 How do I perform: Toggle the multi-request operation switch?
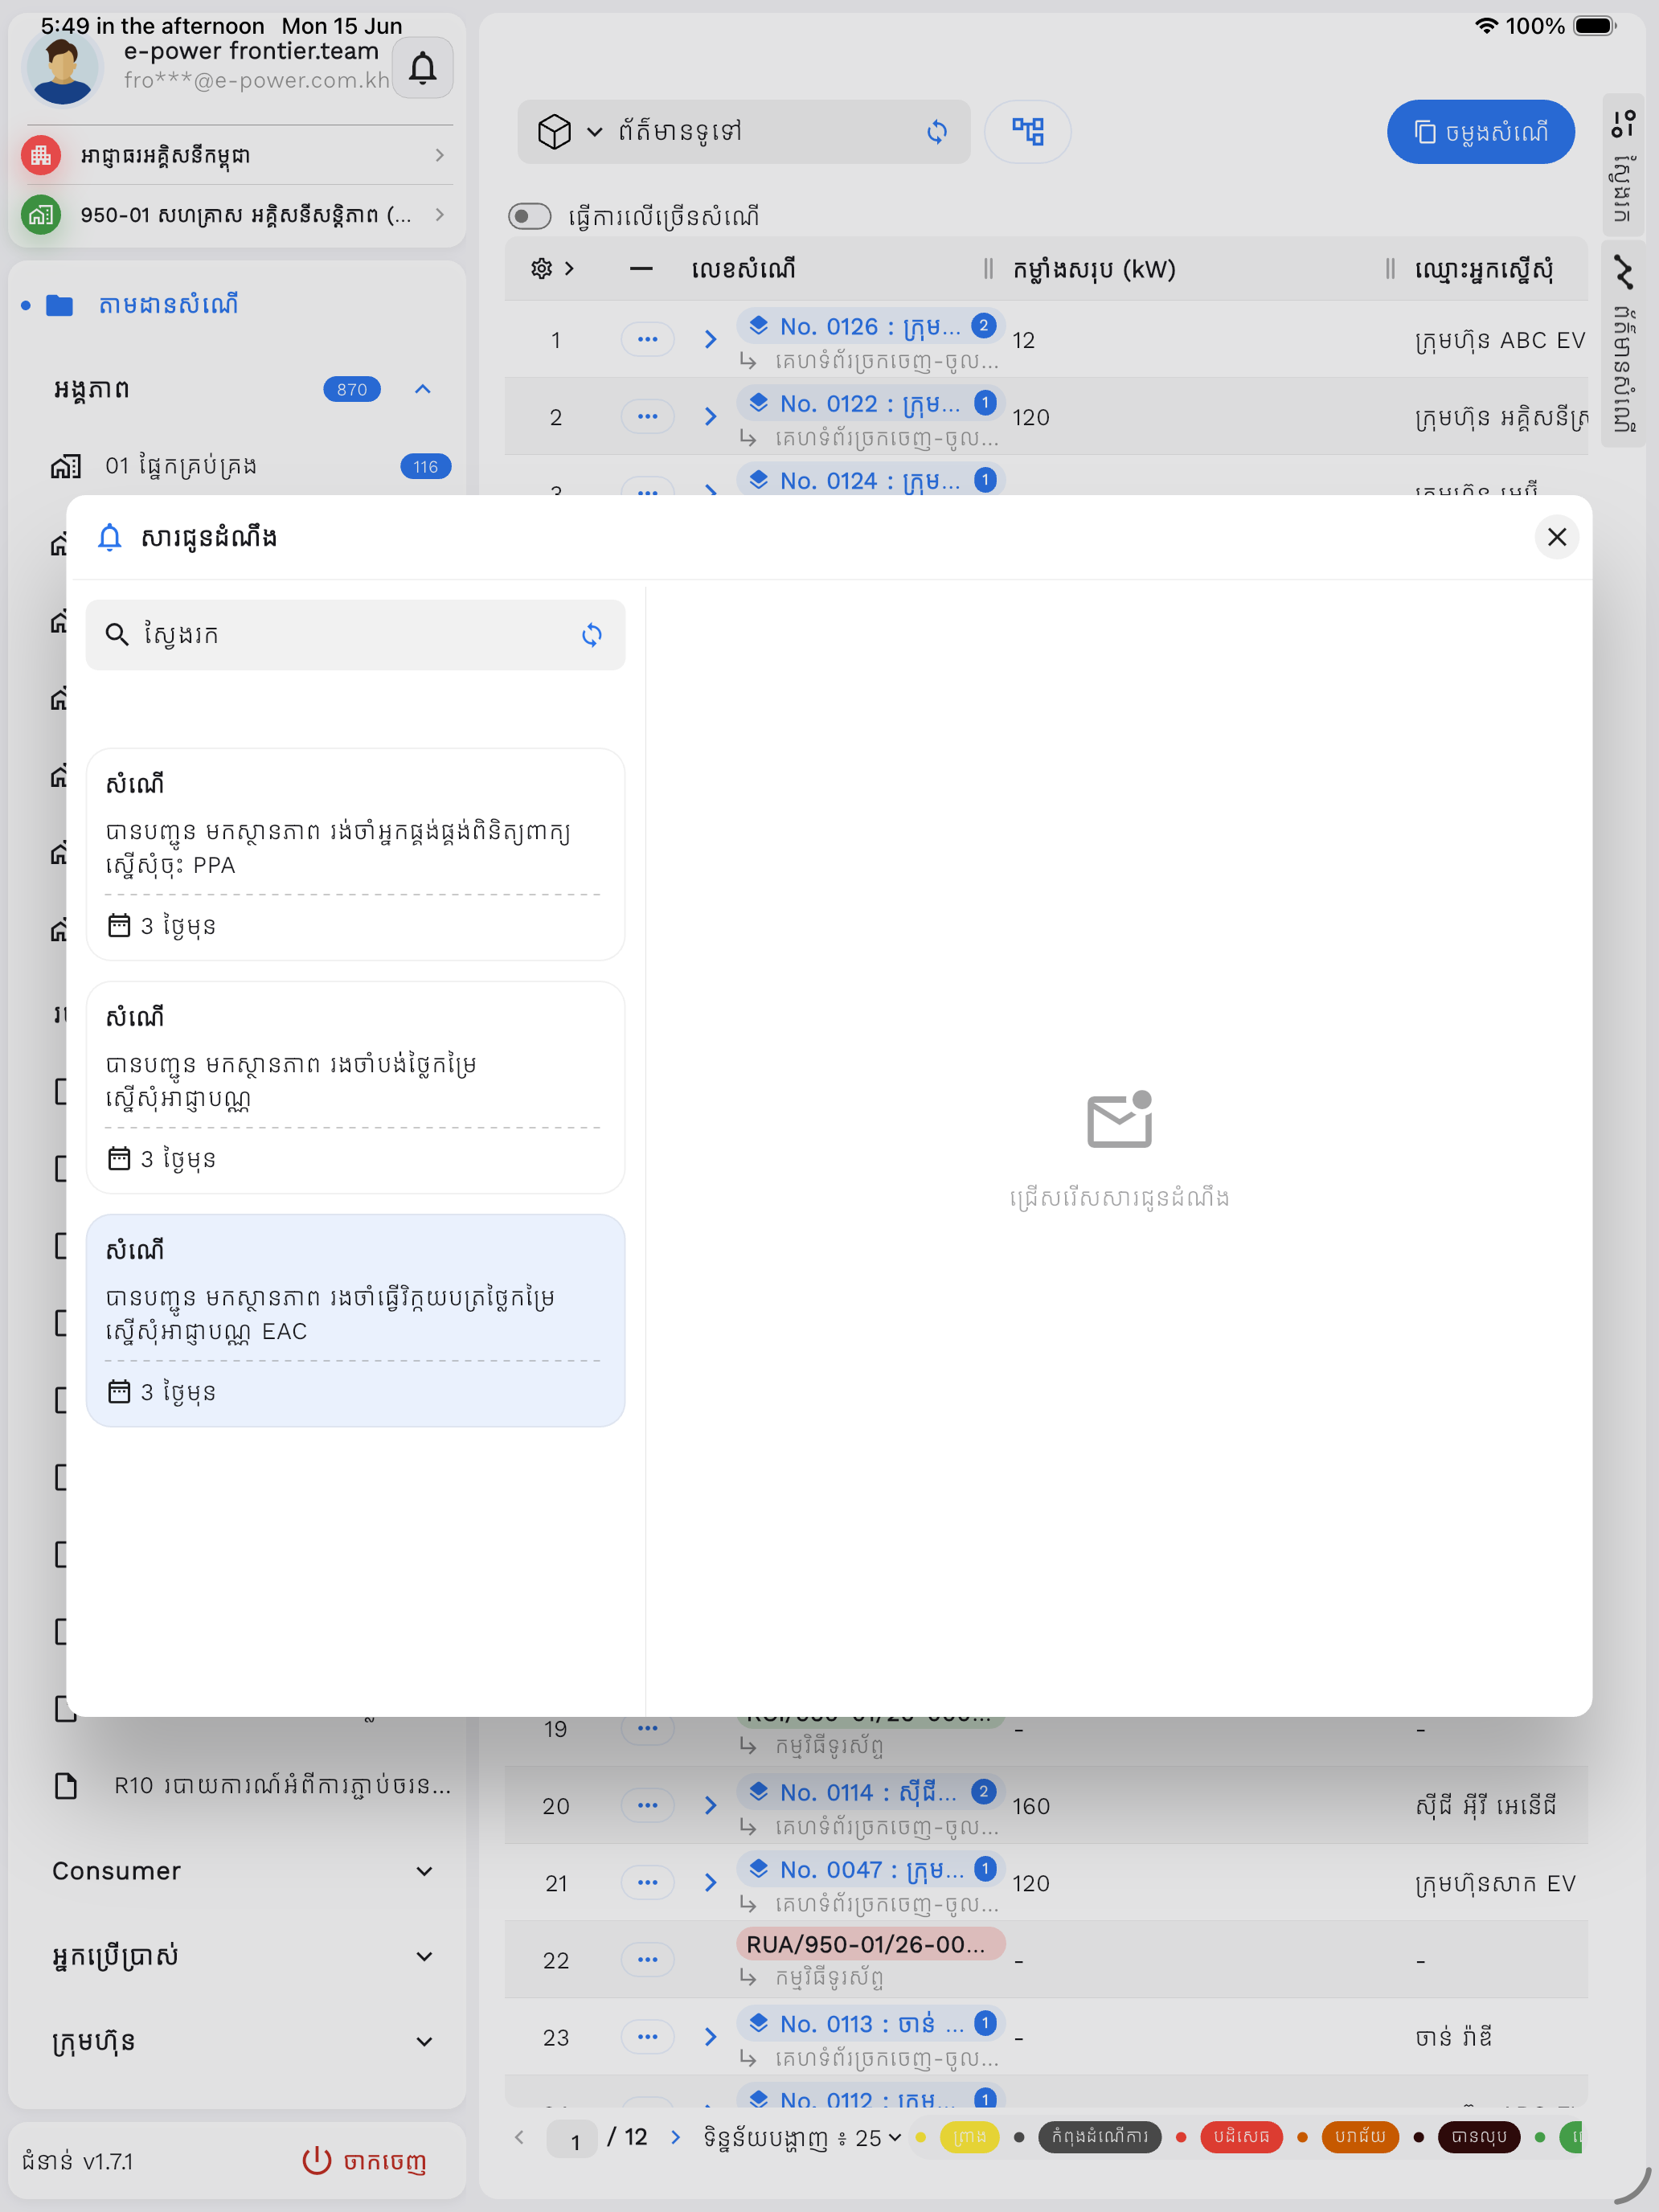[x=529, y=216]
